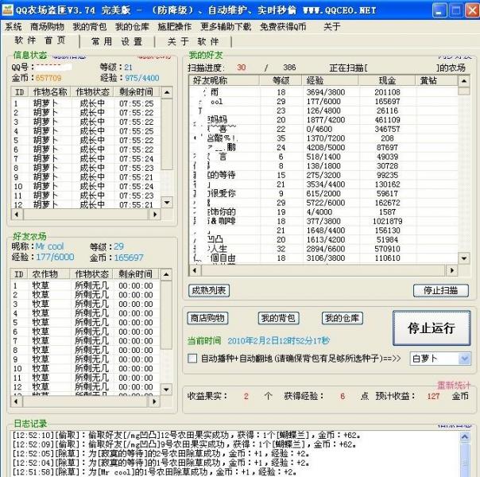Click the 金币 value 657709
Image resolution: width=480 pixels, height=477 pixels.
point(48,78)
